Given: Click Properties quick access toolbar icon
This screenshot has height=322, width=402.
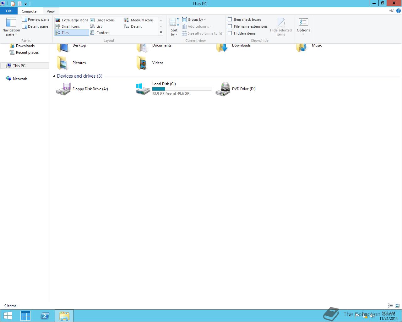Looking at the screenshot, I should point(13,4).
